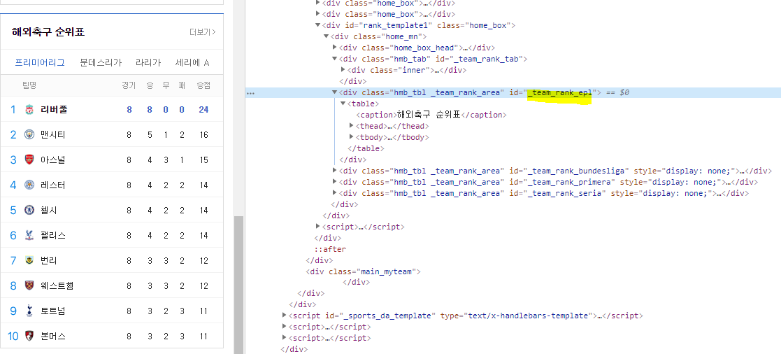Click the Bournemouth crest beside 본머스

pyautogui.click(x=29, y=336)
